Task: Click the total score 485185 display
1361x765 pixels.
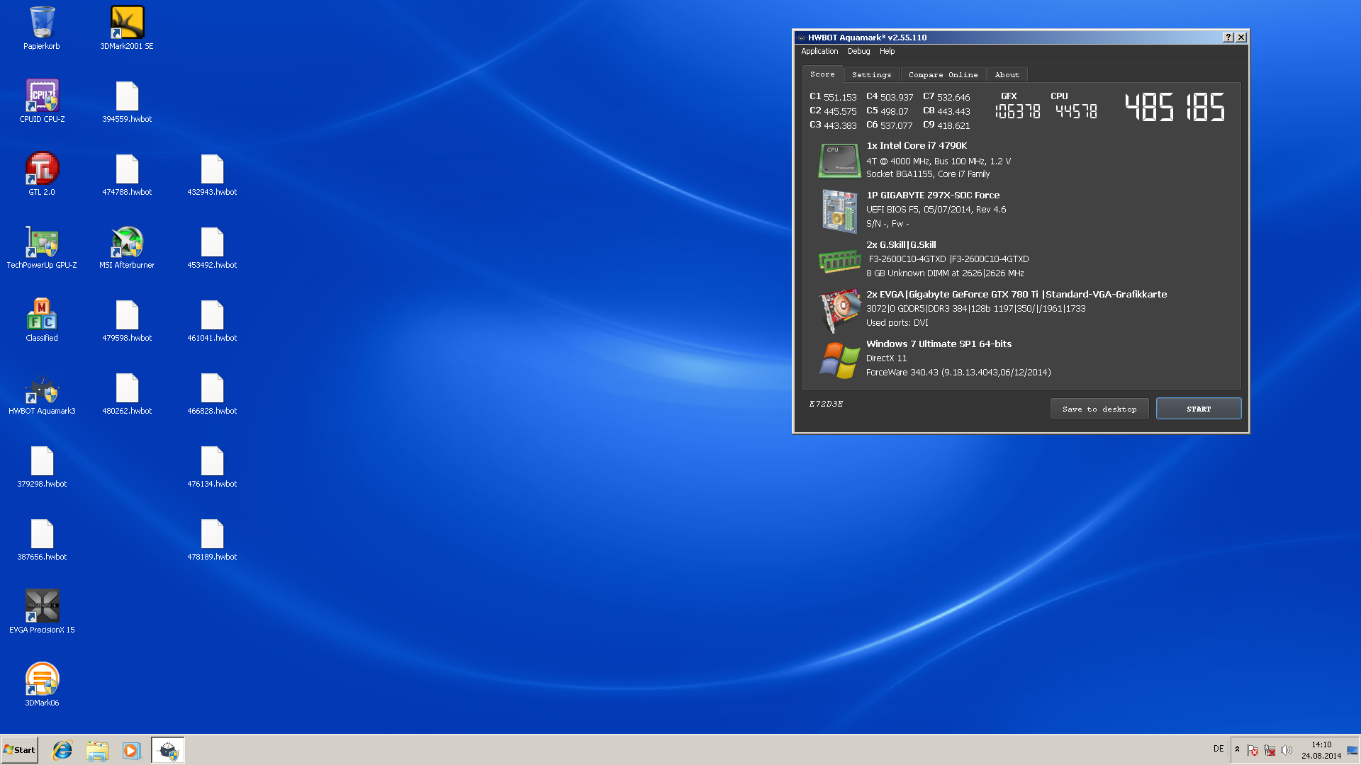Action: (1175, 108)
